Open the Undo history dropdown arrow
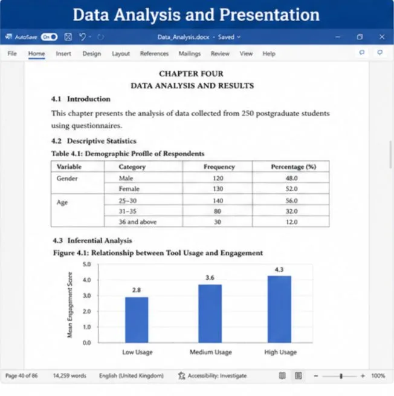Viewport: 394px width, 396px height. 90,37
